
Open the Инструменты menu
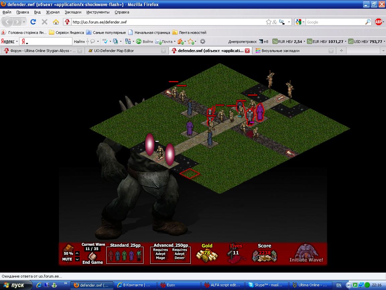[98, 12]
